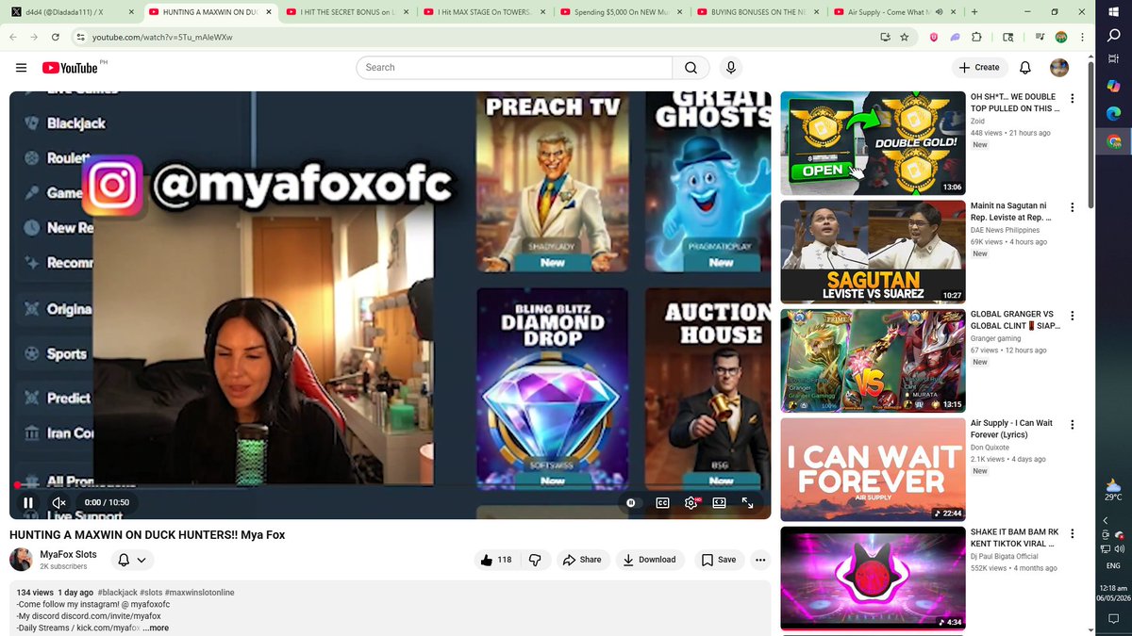
Task: Switch to BUYING BONUSES ON THE tab
Action: (x=757, y=12)
